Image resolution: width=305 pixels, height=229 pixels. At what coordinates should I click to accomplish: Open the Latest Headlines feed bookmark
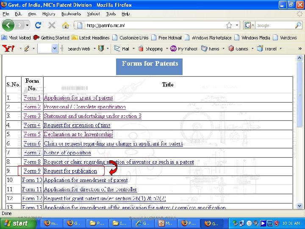(91, 38)
